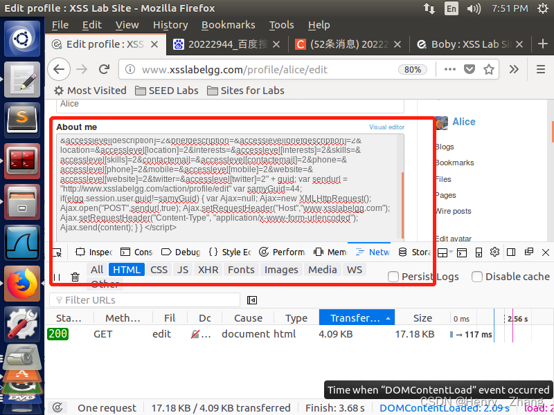Save page to Pocket
Screen dimensions: 554x415
tap(470, 69)
